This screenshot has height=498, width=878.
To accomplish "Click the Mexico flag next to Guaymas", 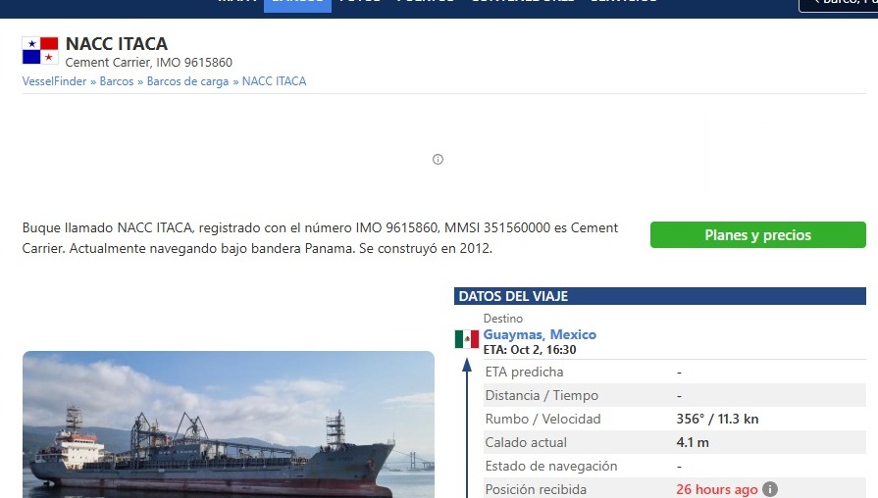I will (466, 339).
